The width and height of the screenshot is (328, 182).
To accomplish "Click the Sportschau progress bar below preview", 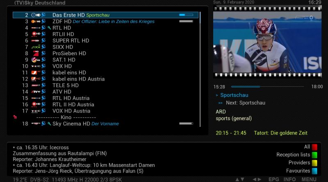I will pos(268,87).
